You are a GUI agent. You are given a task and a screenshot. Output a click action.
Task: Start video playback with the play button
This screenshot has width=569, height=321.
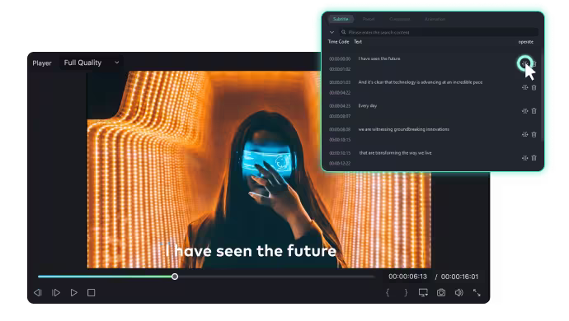click(x=73, y=292)
